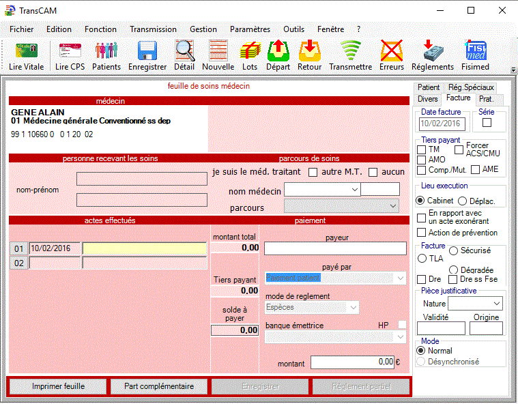Launch the Fisimed toolbar icon
This screenshot has width=518, height=404.
click(x=476, y=50)
